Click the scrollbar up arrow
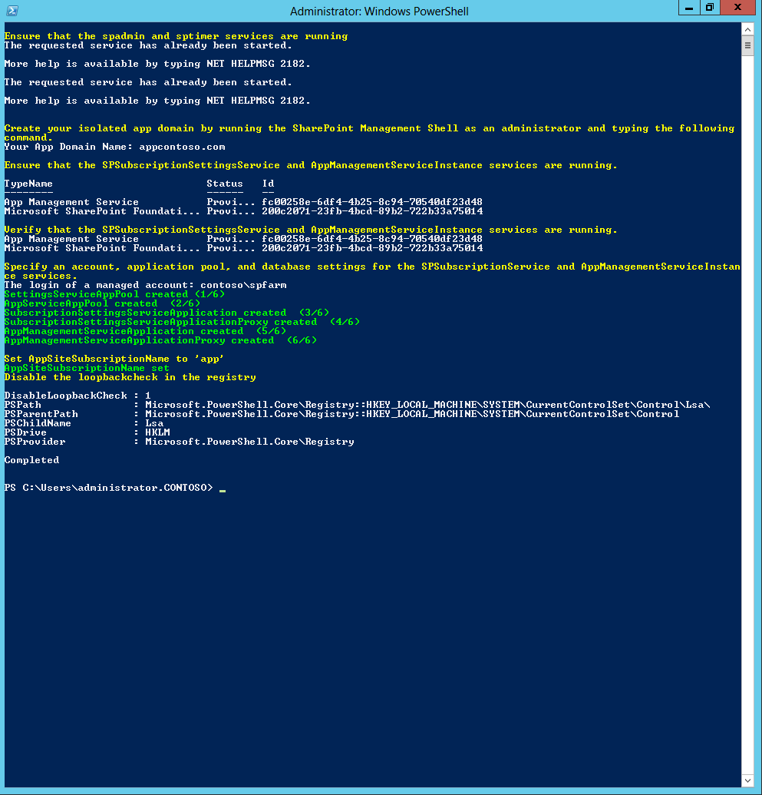 click(748, 30)
